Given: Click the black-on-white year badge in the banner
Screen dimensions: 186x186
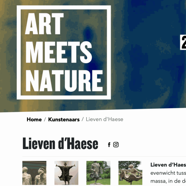Looking at the screenshot, I should pos(183,42).
